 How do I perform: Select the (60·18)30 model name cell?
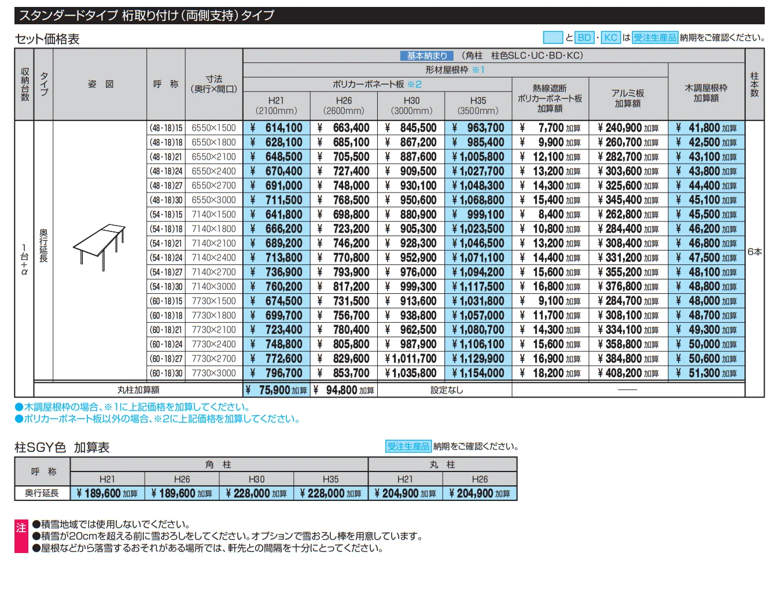point(166,373)
